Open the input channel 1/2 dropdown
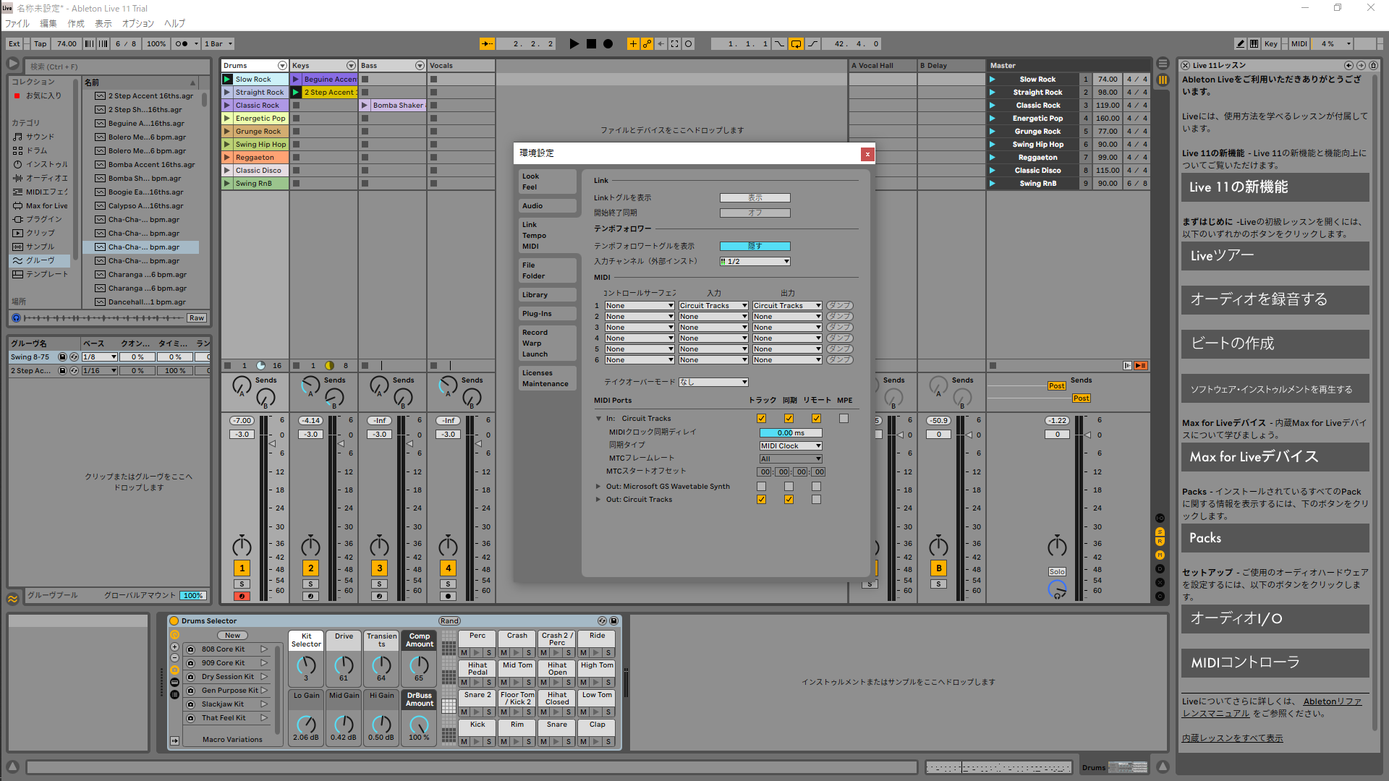 (x=755, y=262)
